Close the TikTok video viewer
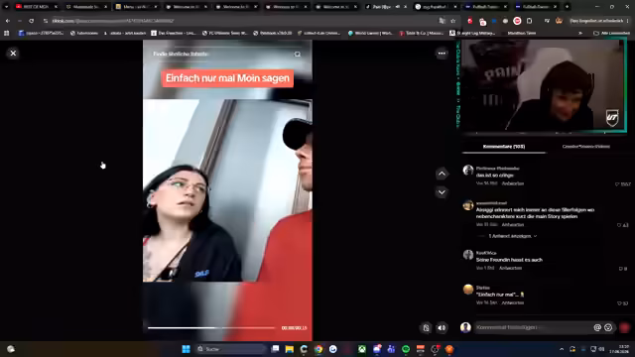The height and width of the screenshot is (357, 635). 13,53
